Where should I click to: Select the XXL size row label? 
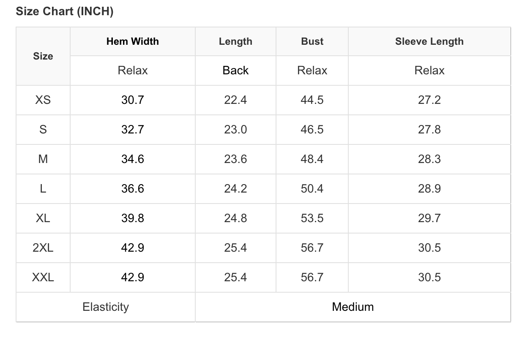click(43, 277)
